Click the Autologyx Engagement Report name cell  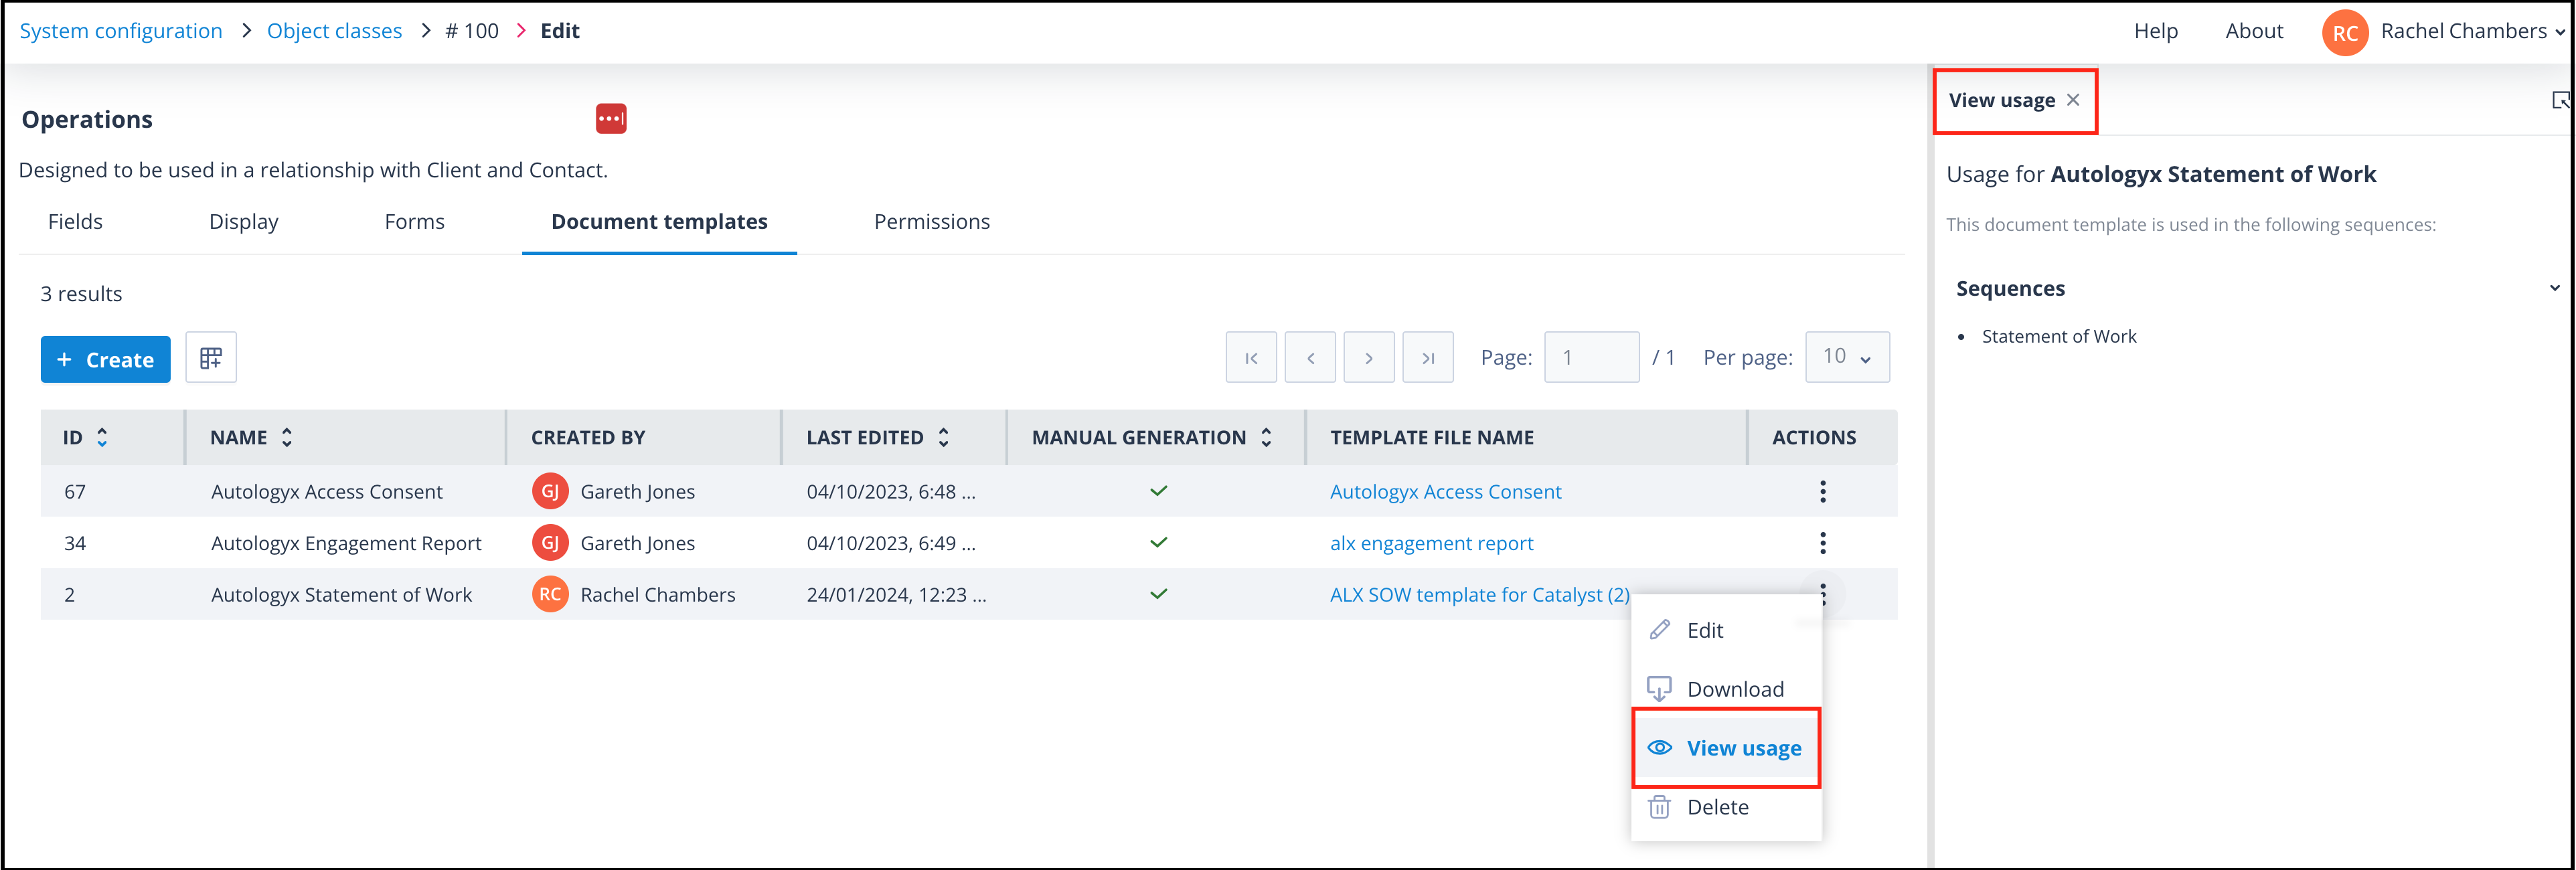[x=346, y=543]
